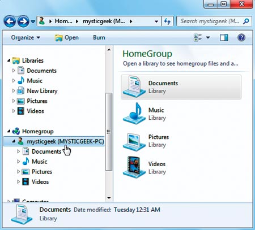This screenshot has width=255, height=230.
Task: Collapse the mysticgeek (MYSTICGEEK-PC) node
Action: pos(14,141)
